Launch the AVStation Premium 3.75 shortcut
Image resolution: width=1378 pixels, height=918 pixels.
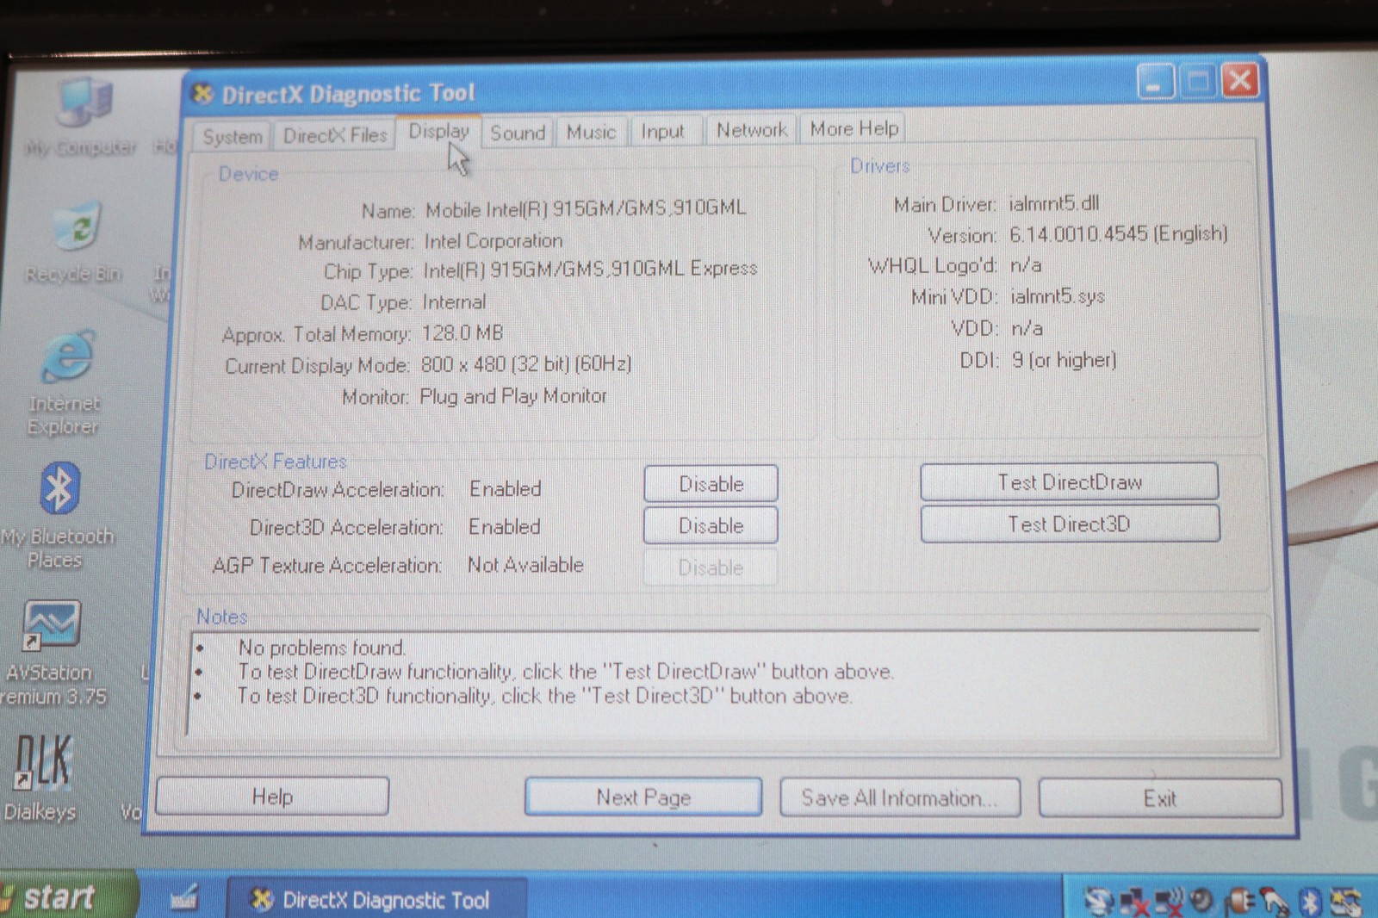click(x=52, y=652)
